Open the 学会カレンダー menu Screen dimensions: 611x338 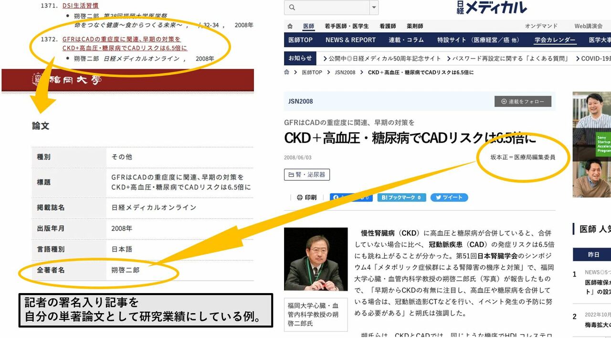[555, 40]
